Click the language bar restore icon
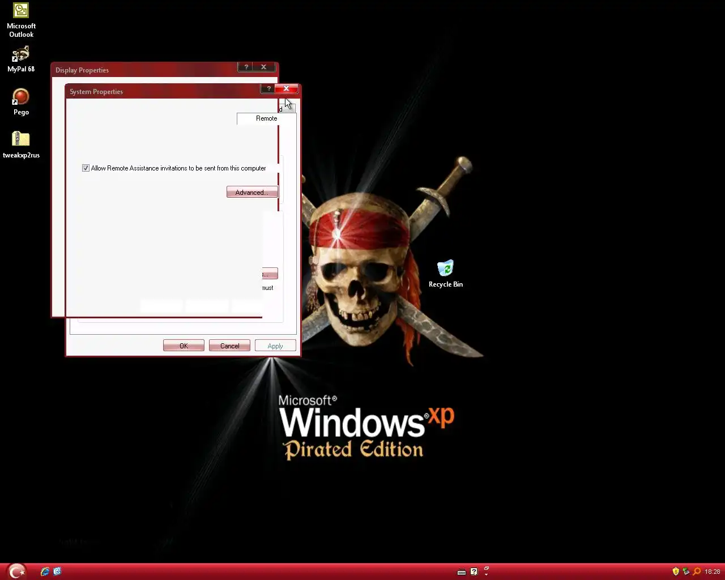725x580 pixels. pyautogui.click(x=486, y=568)
